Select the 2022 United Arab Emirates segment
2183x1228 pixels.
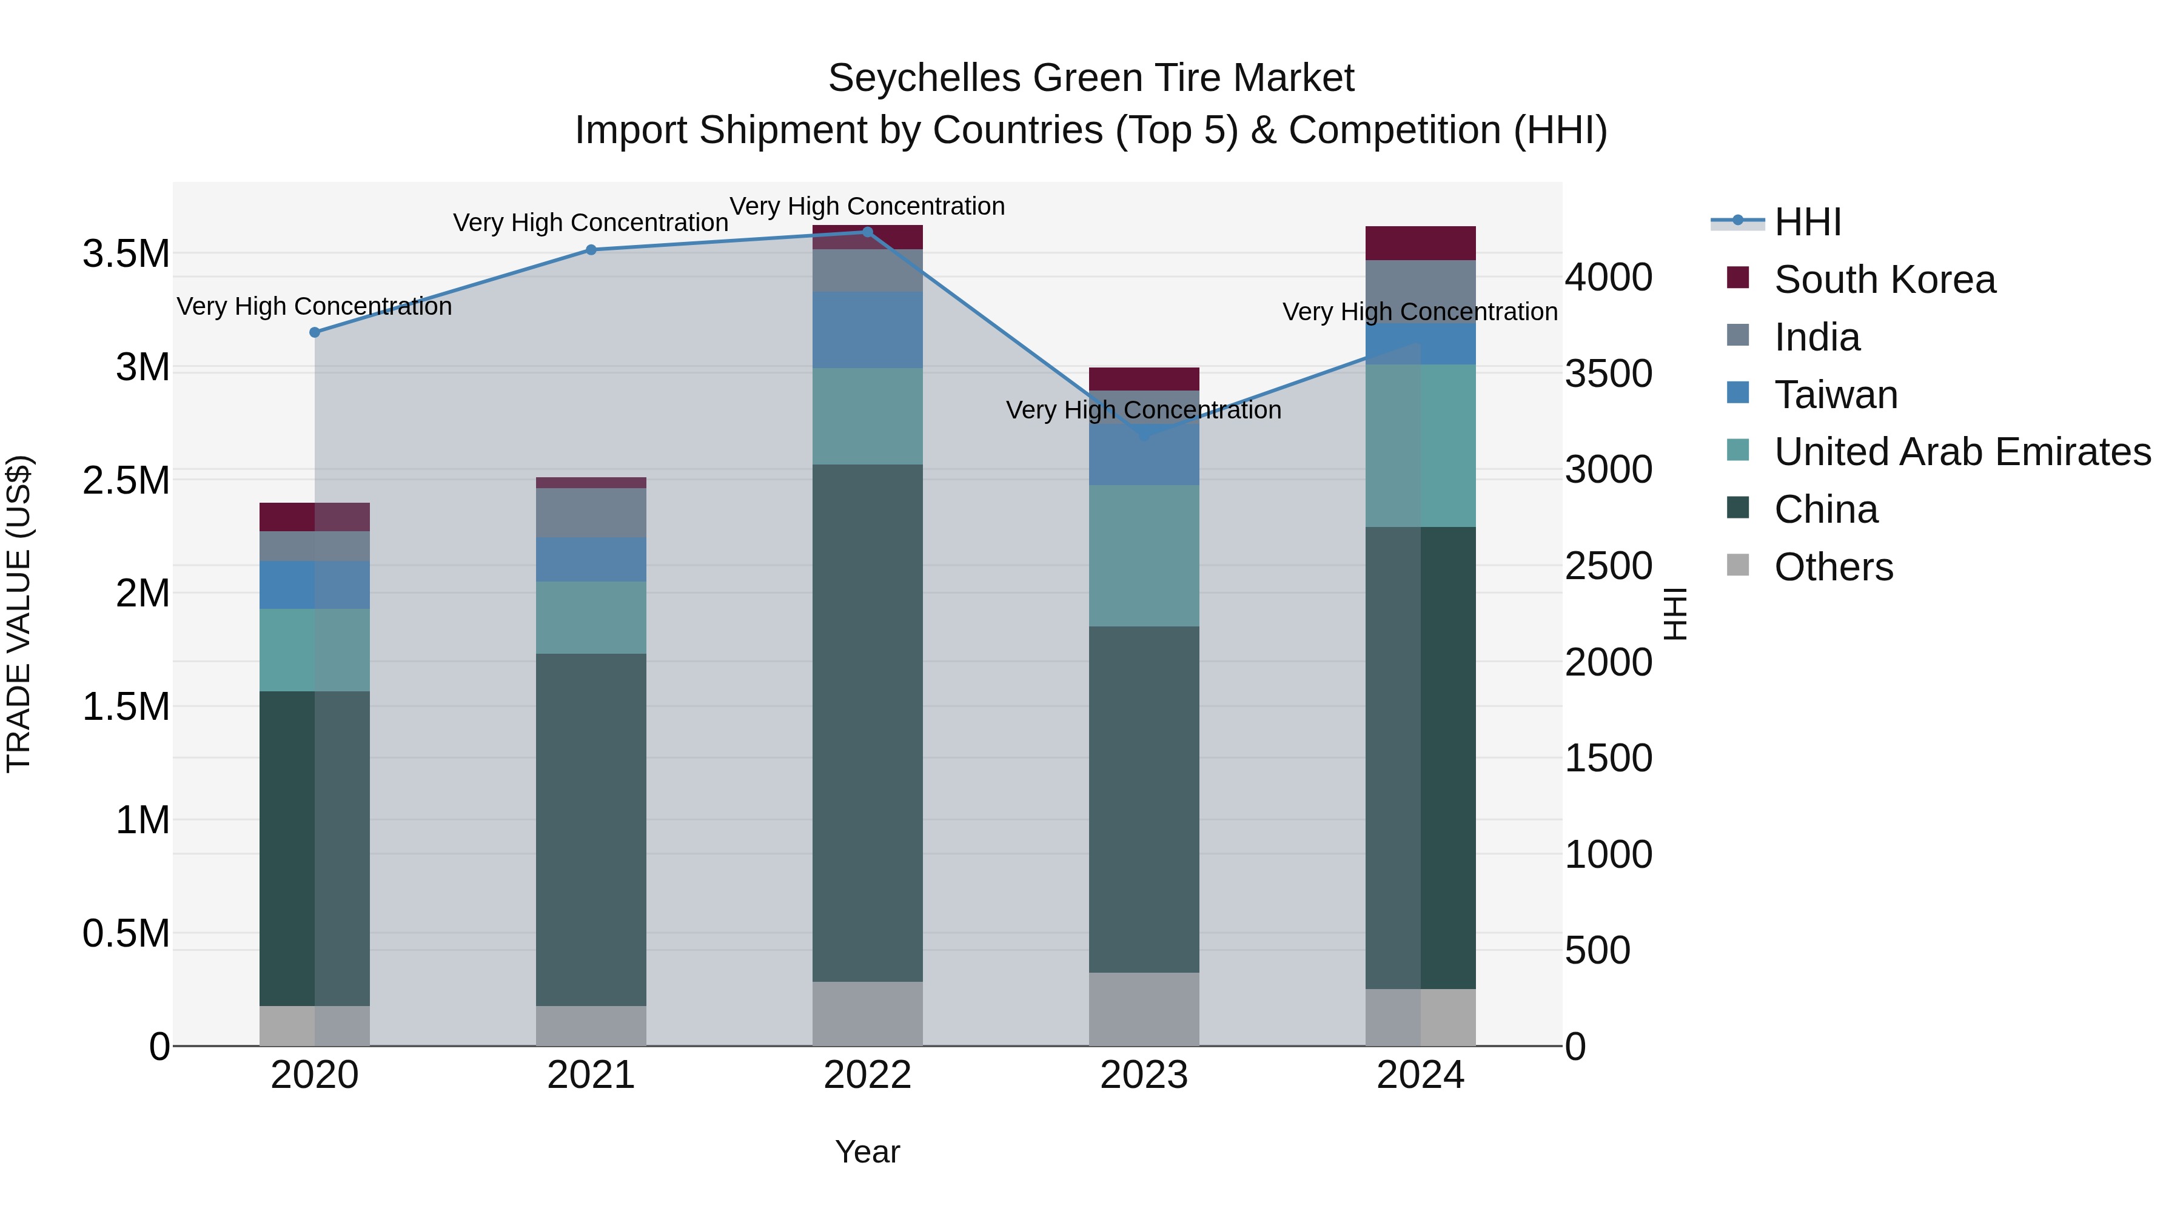point(868,416)
